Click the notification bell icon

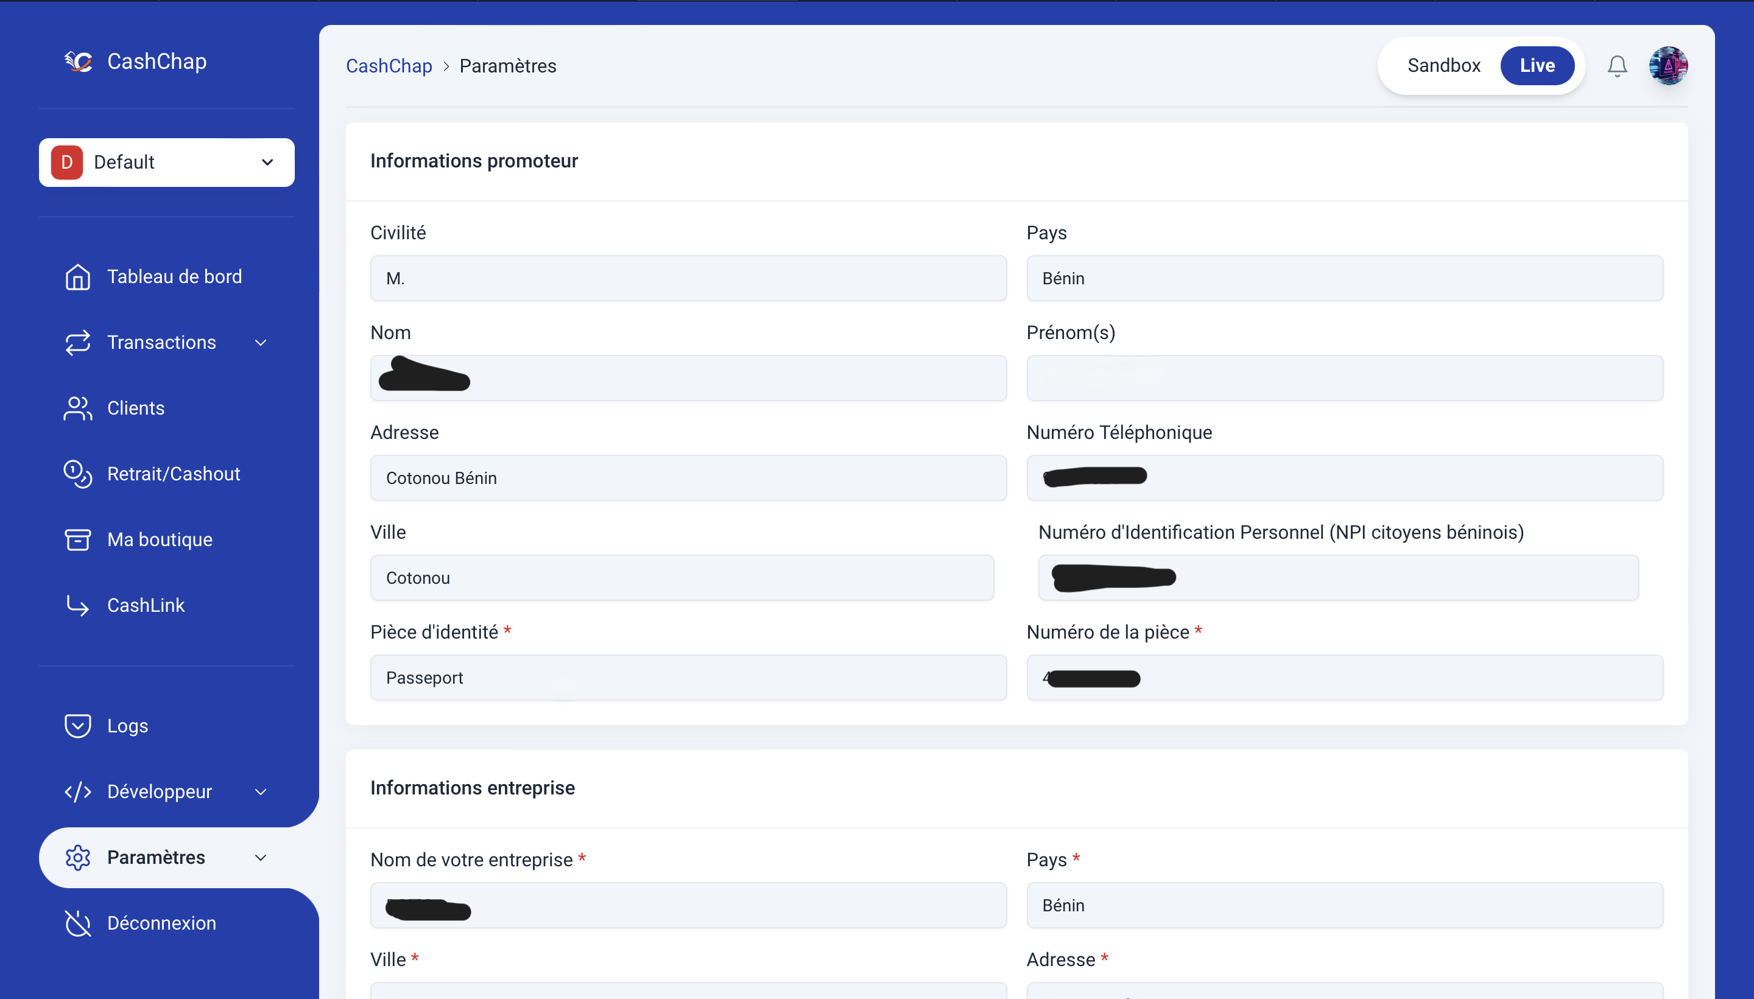[x=1616, y=65]
